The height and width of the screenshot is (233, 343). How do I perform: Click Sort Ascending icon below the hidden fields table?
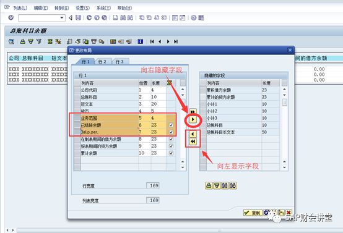pyautogui.click(x=209, y=185)
